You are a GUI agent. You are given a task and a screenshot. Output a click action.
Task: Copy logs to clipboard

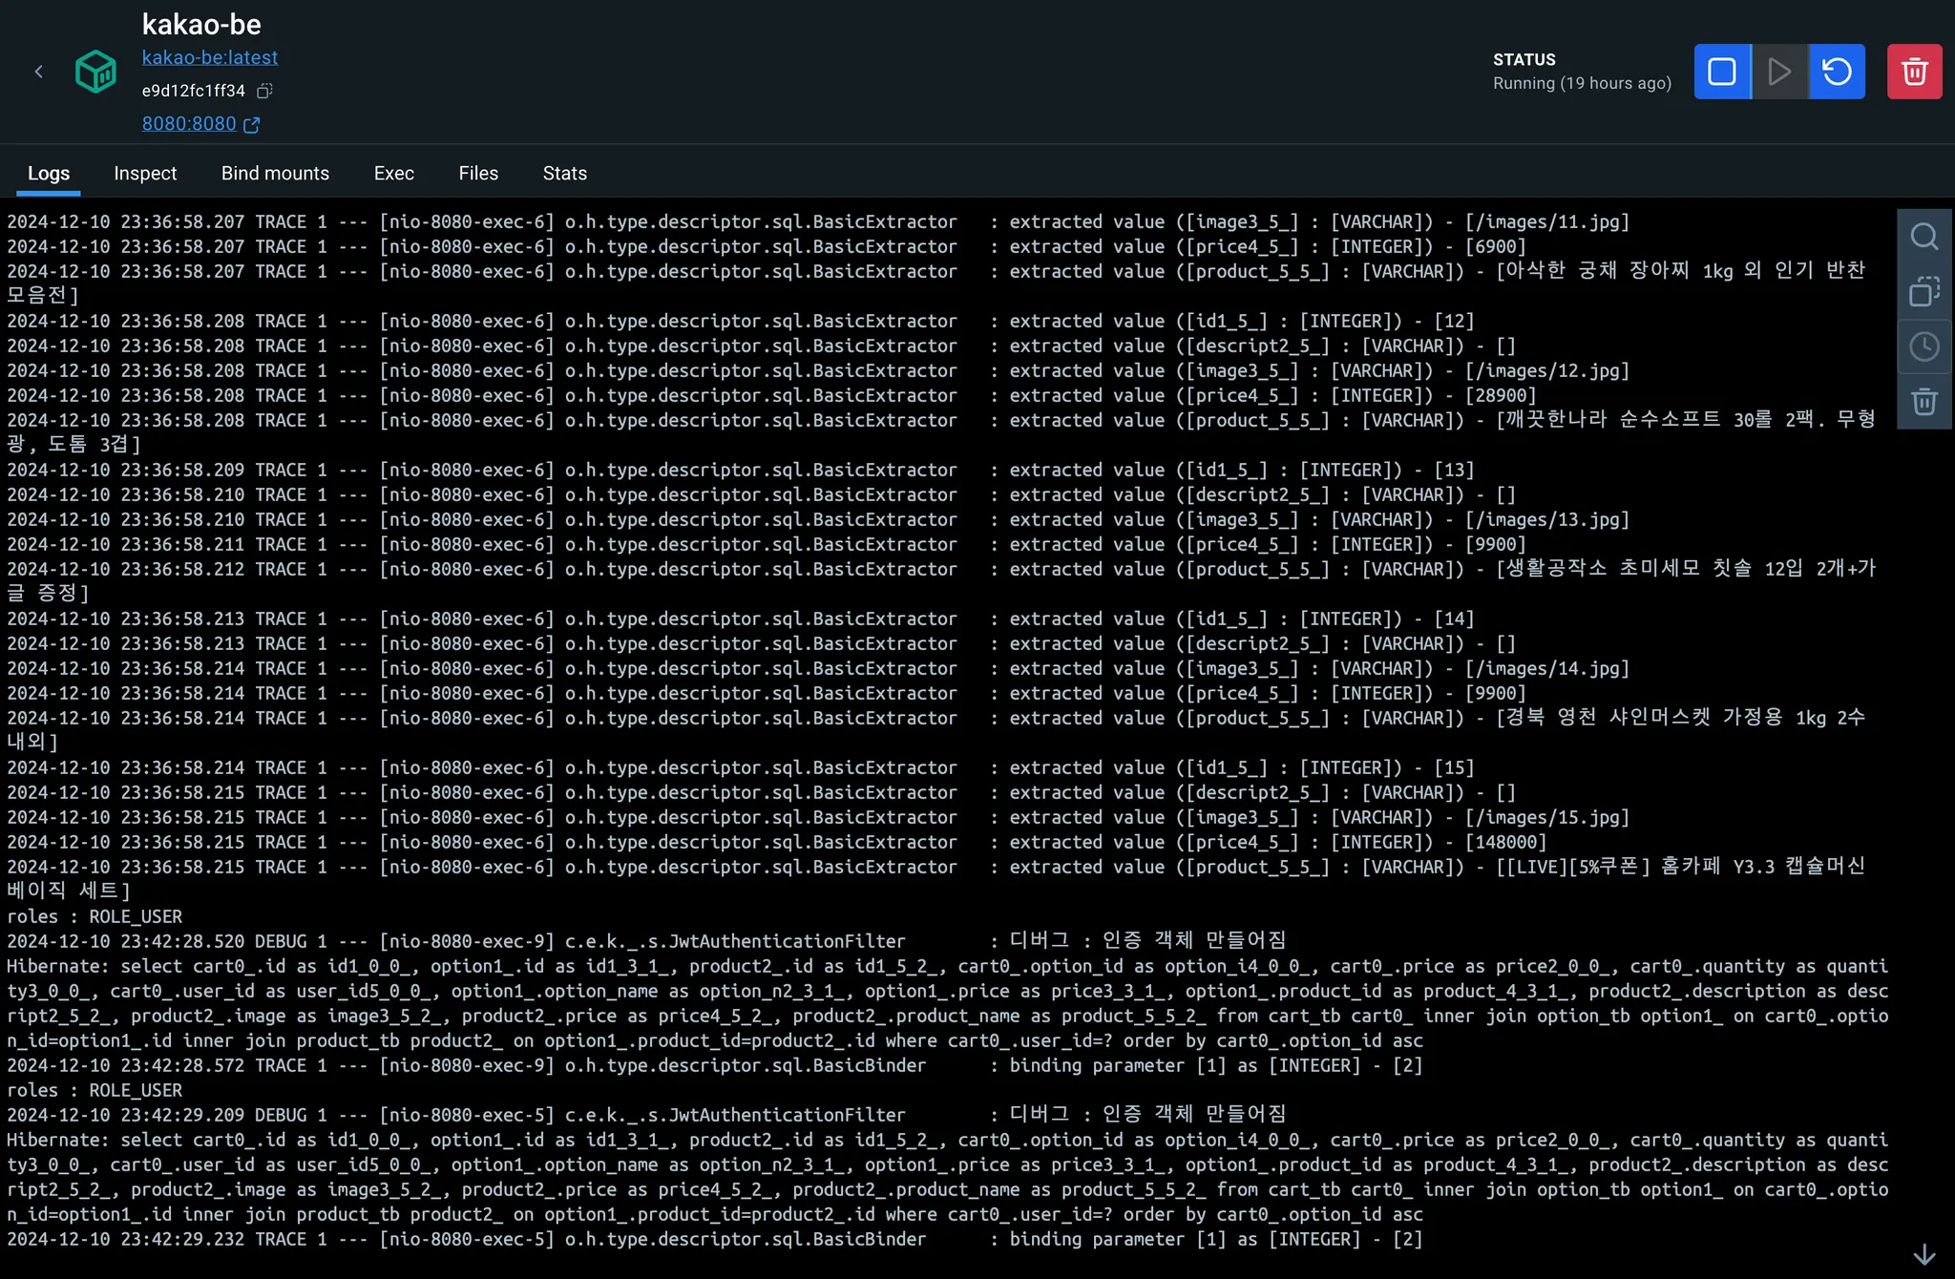coord(1923,291)
